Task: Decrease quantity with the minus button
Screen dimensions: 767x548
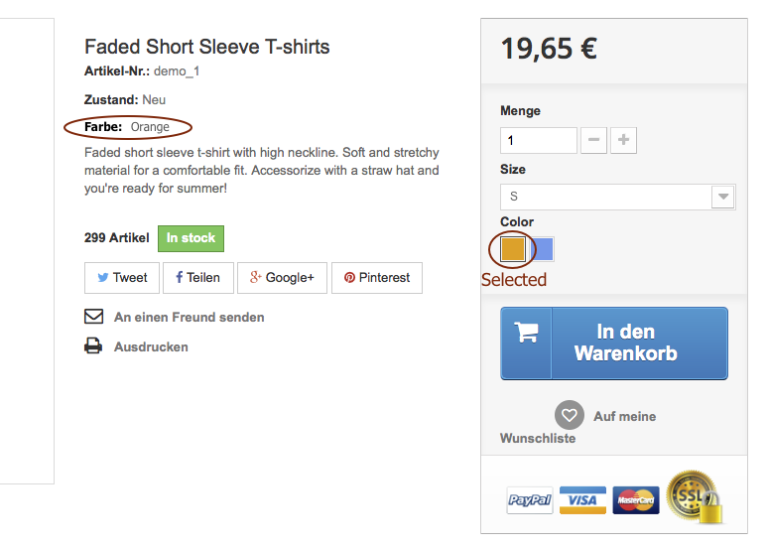Action: pos(593,140)
